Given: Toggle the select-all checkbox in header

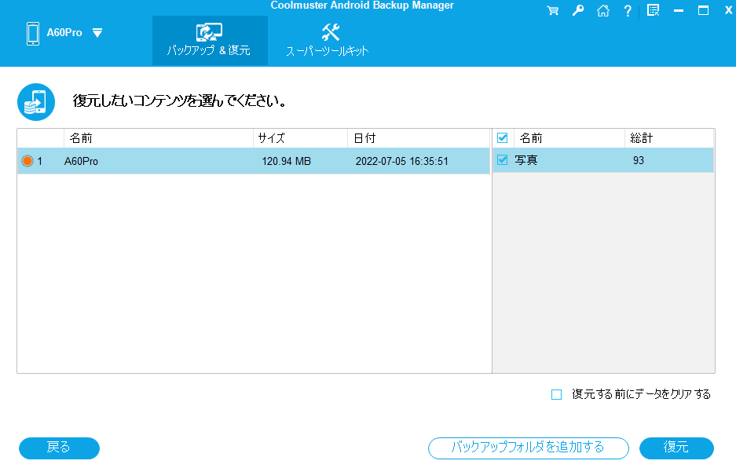Looking at the screenshot, I should pos(503,138).
